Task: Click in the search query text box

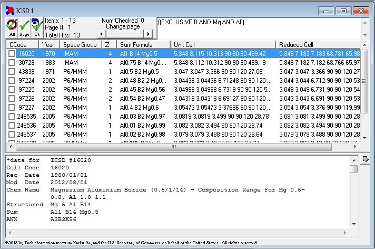Action: 258,28
